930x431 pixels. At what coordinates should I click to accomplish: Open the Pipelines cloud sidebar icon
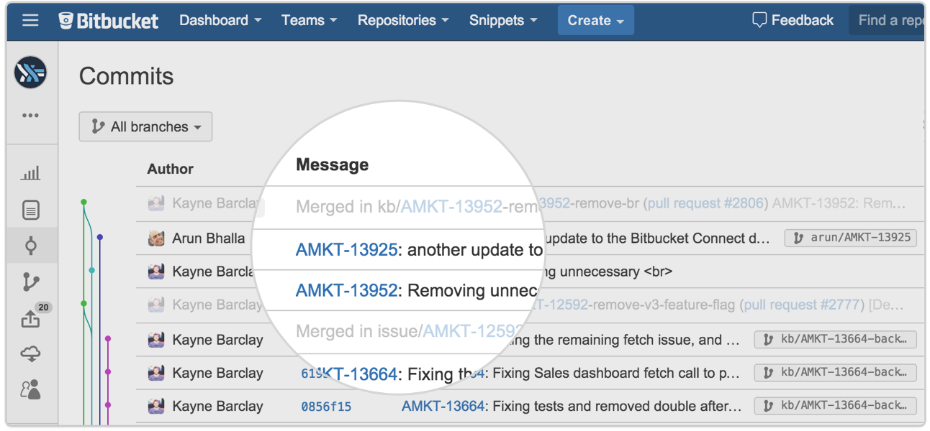click(30, 353)
